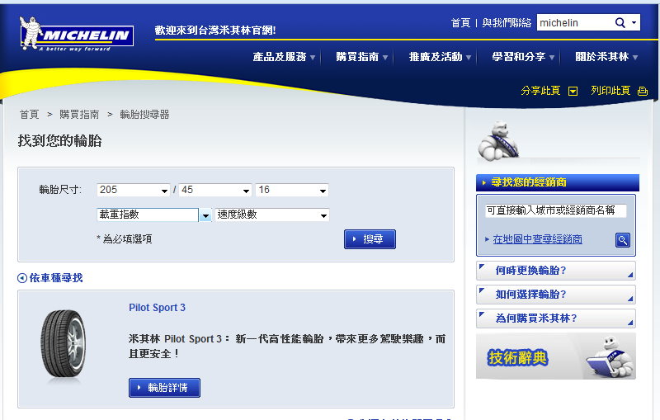Click the 分享此頁 share icon
The image size is (660, 420).
[573, 91]
